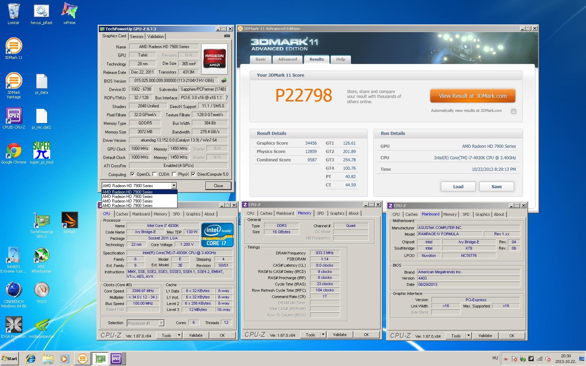Viewport: 586px width, 366px height.
Task: Choose the highlighted AMD Radeon HD 7900 Series entry
Action: point(140,192)
